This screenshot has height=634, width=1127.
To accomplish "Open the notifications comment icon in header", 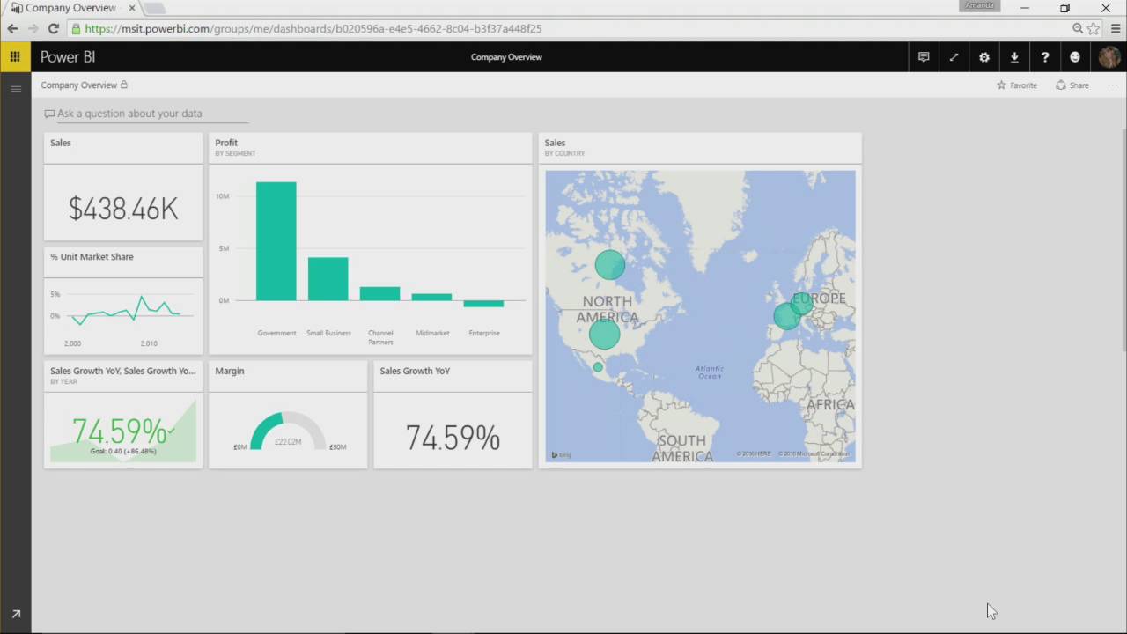I will [x=924, y=57].
